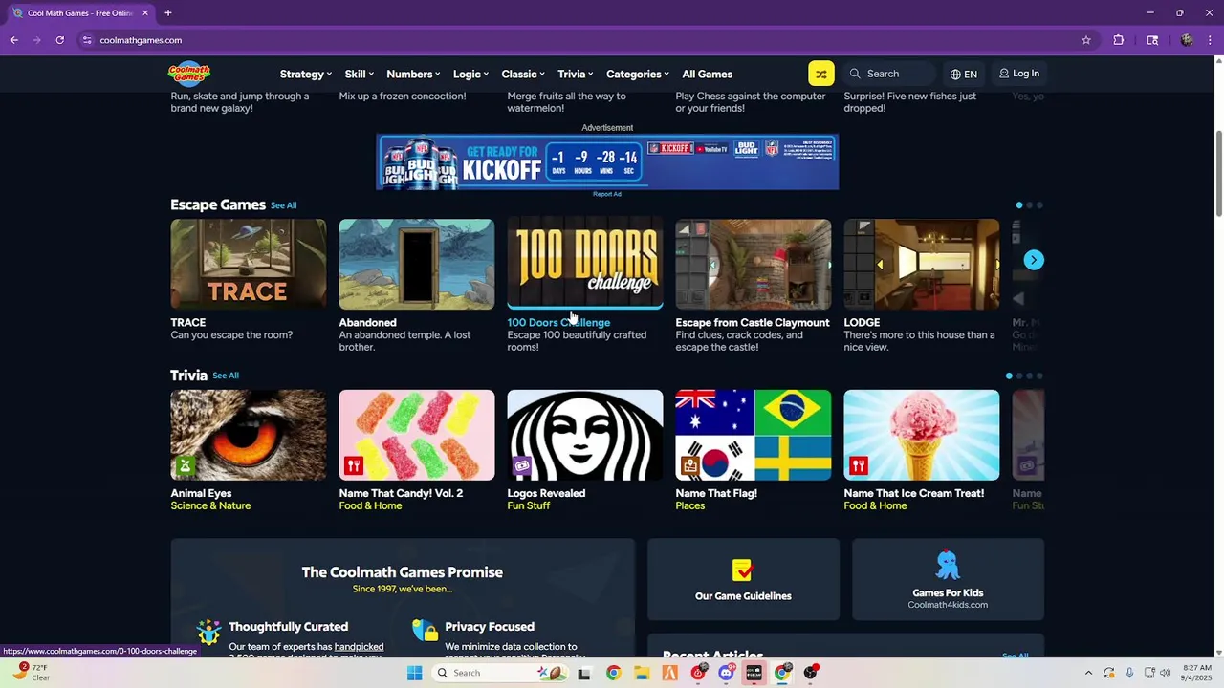Click the Bud Light Kickoff advertisement banner
This screenshot has height=688, width=1224.
coord(607,162)
